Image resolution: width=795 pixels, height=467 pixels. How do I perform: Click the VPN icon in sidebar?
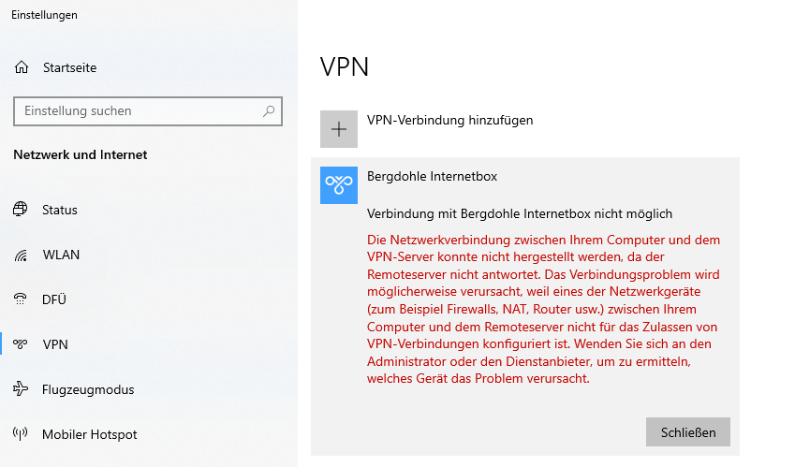coord(21,344)
